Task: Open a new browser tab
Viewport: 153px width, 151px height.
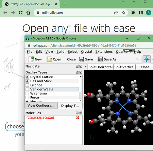Action: coord(65,4)
